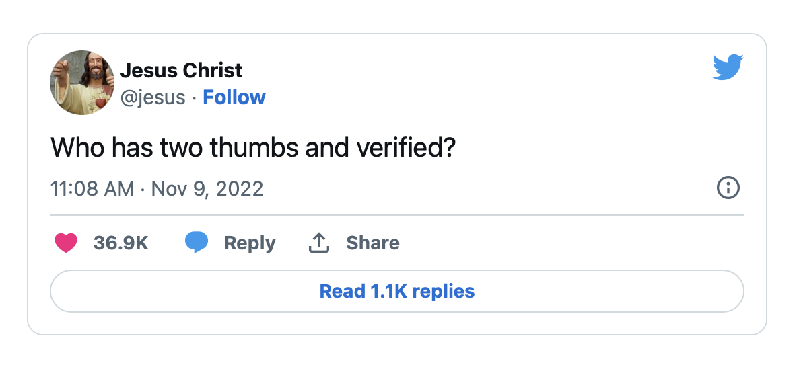Screen dimensions: 799x367
Task: Open the @jesus handle link
Action: tap(153, 97)
